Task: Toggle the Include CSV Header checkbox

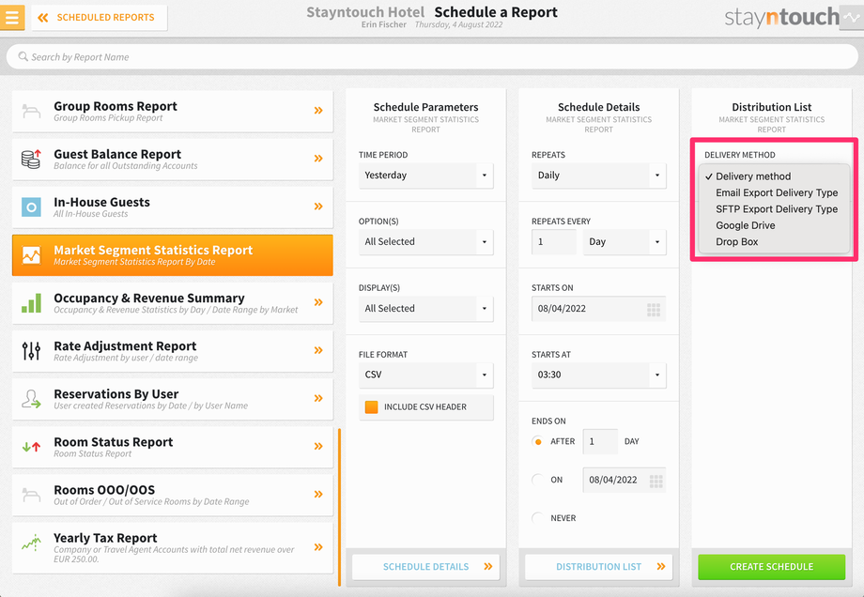Action: click(372, 407)
